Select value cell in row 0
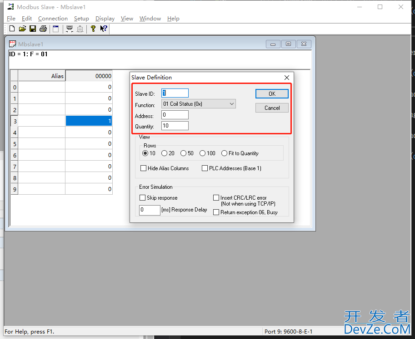 tap(89, 87)
